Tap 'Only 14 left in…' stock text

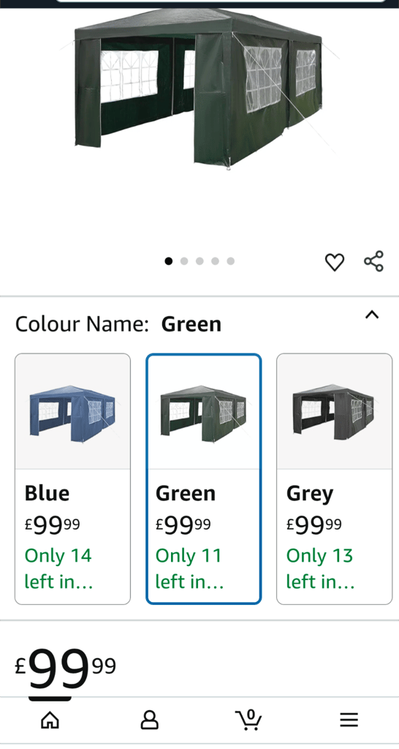pyautogui.click(x=58, y=569)
